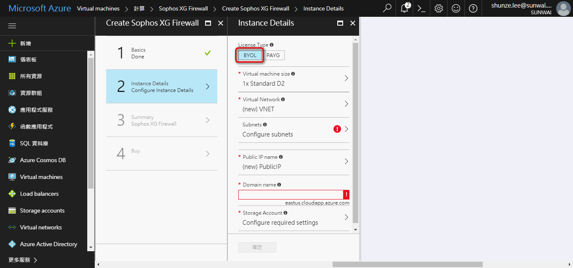Open Function Apps lightning icon
The height and width of the screenshot is (268, 573).
[12, 126]
